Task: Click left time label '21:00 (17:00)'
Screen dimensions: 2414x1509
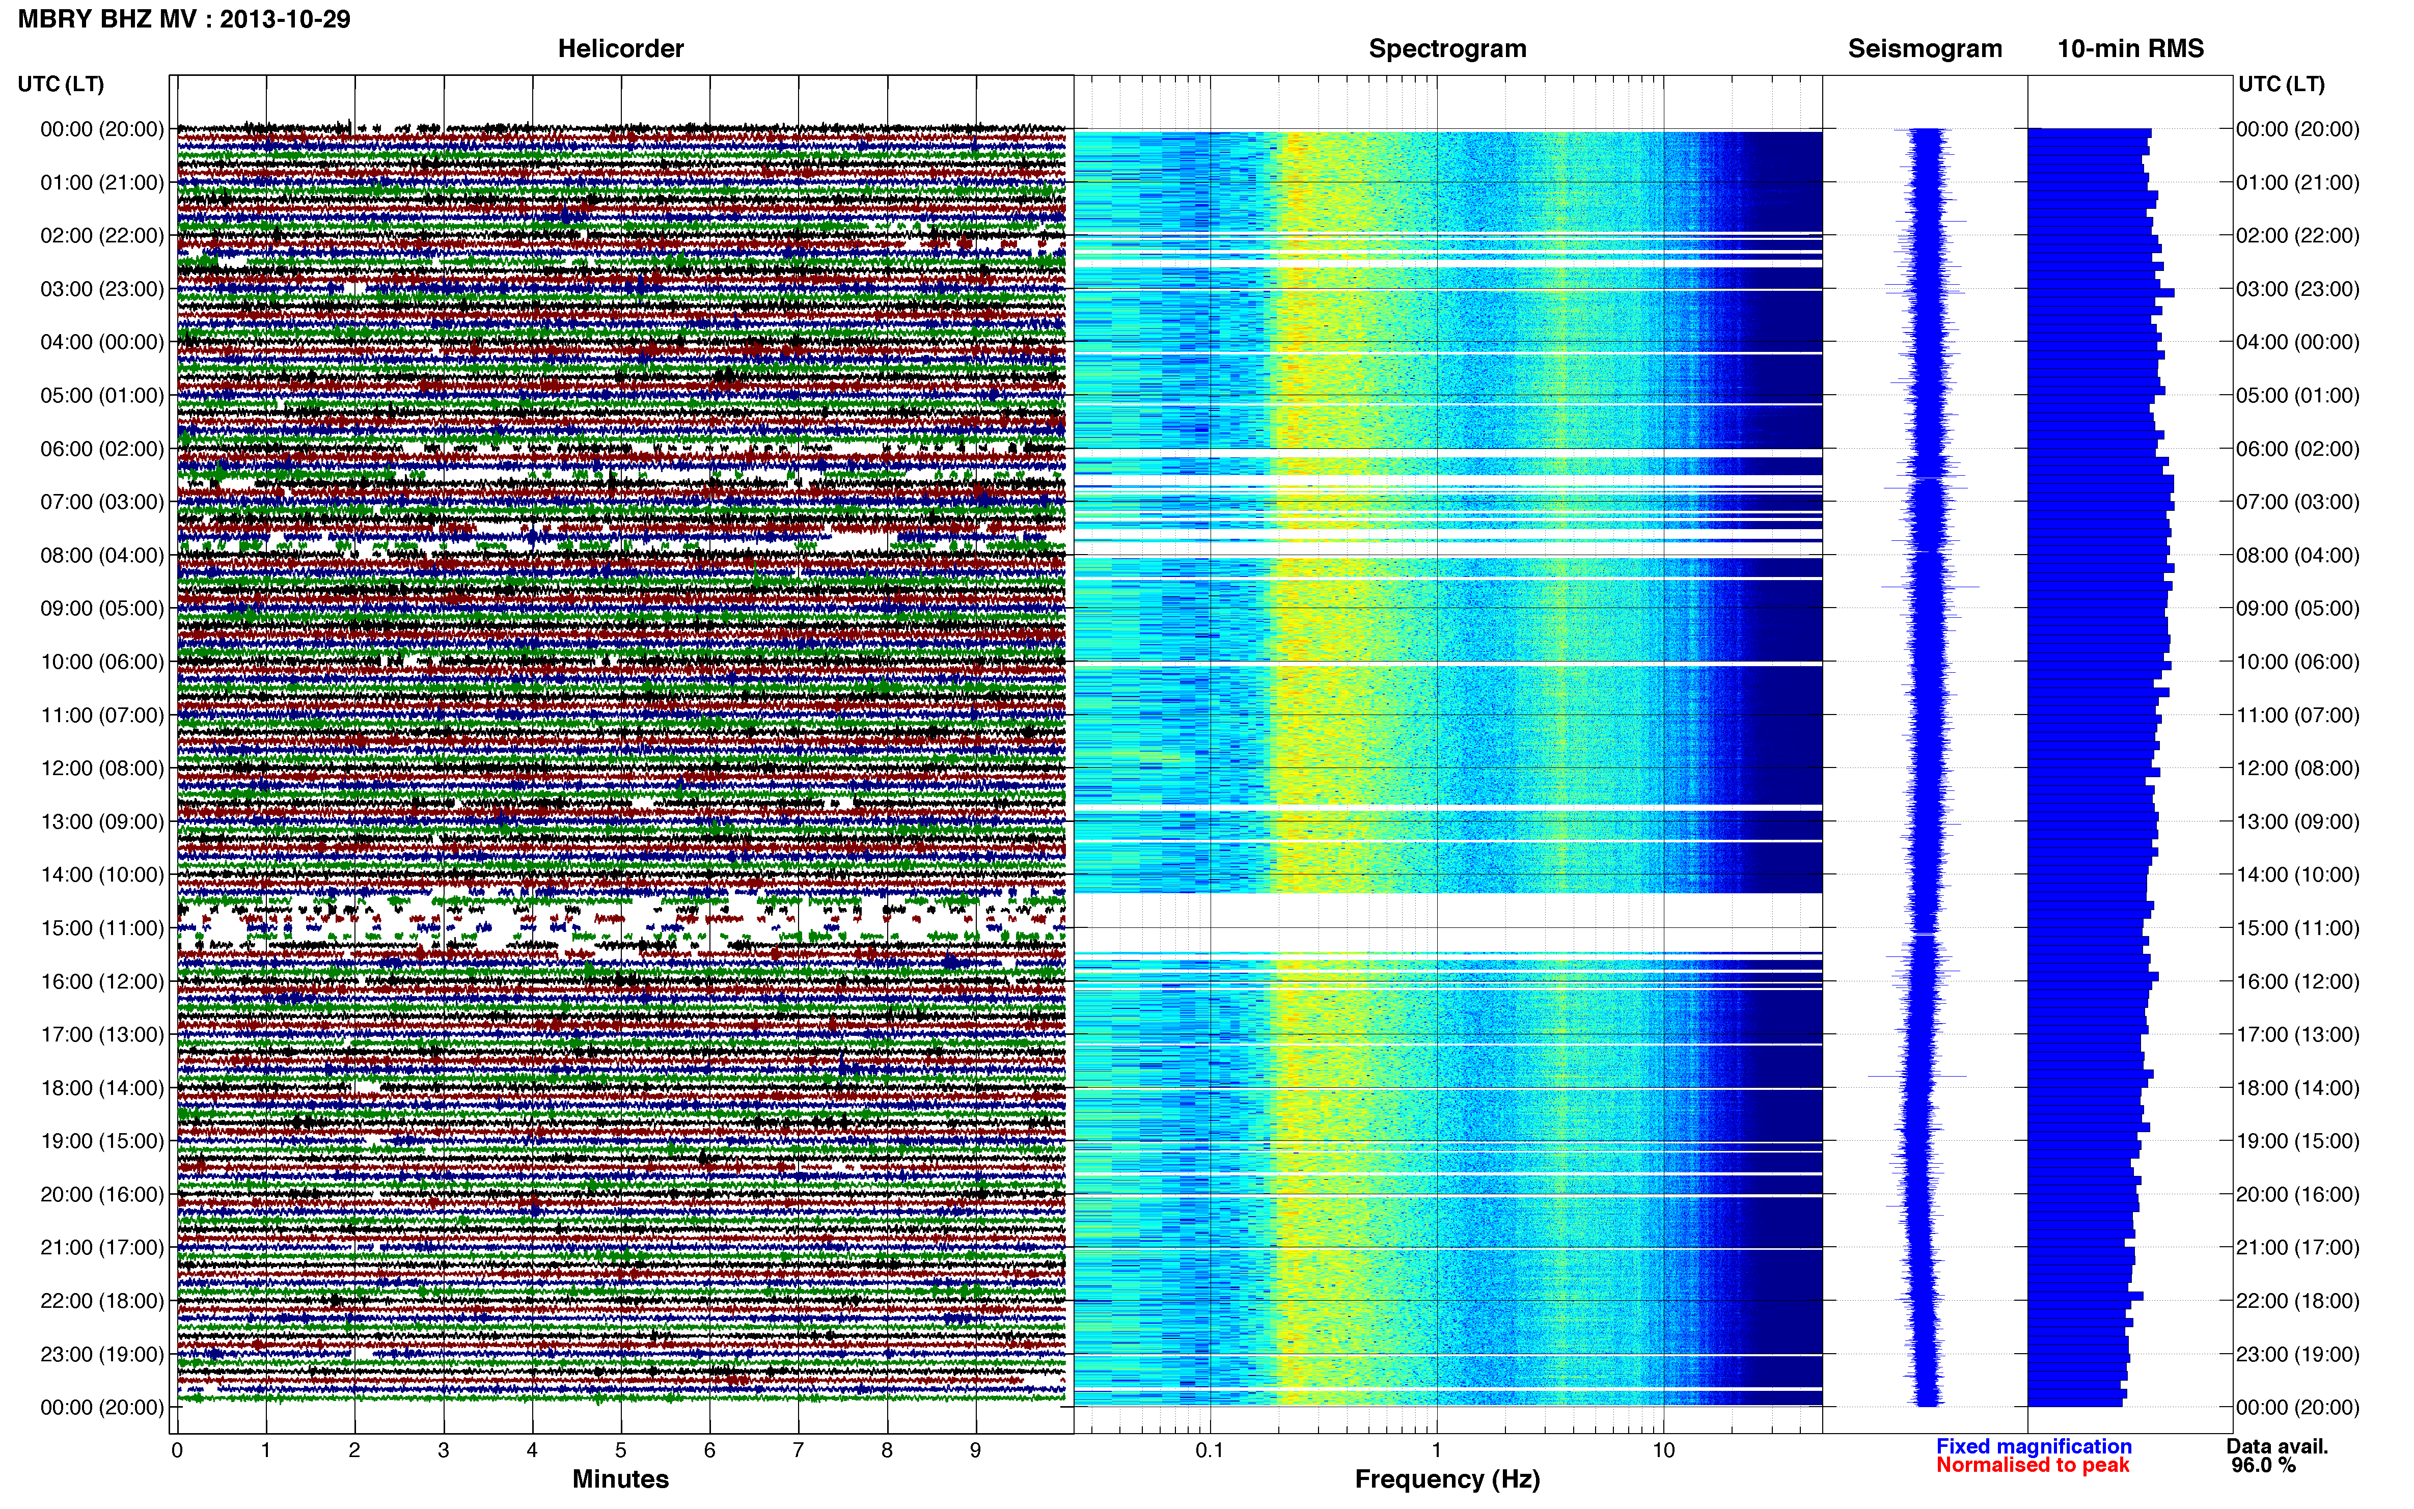Action: point(102,1248)
